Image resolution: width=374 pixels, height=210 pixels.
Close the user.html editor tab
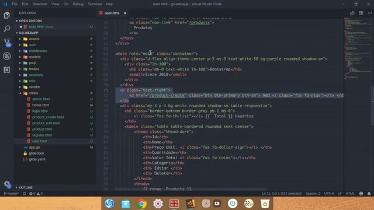[125, 13]
